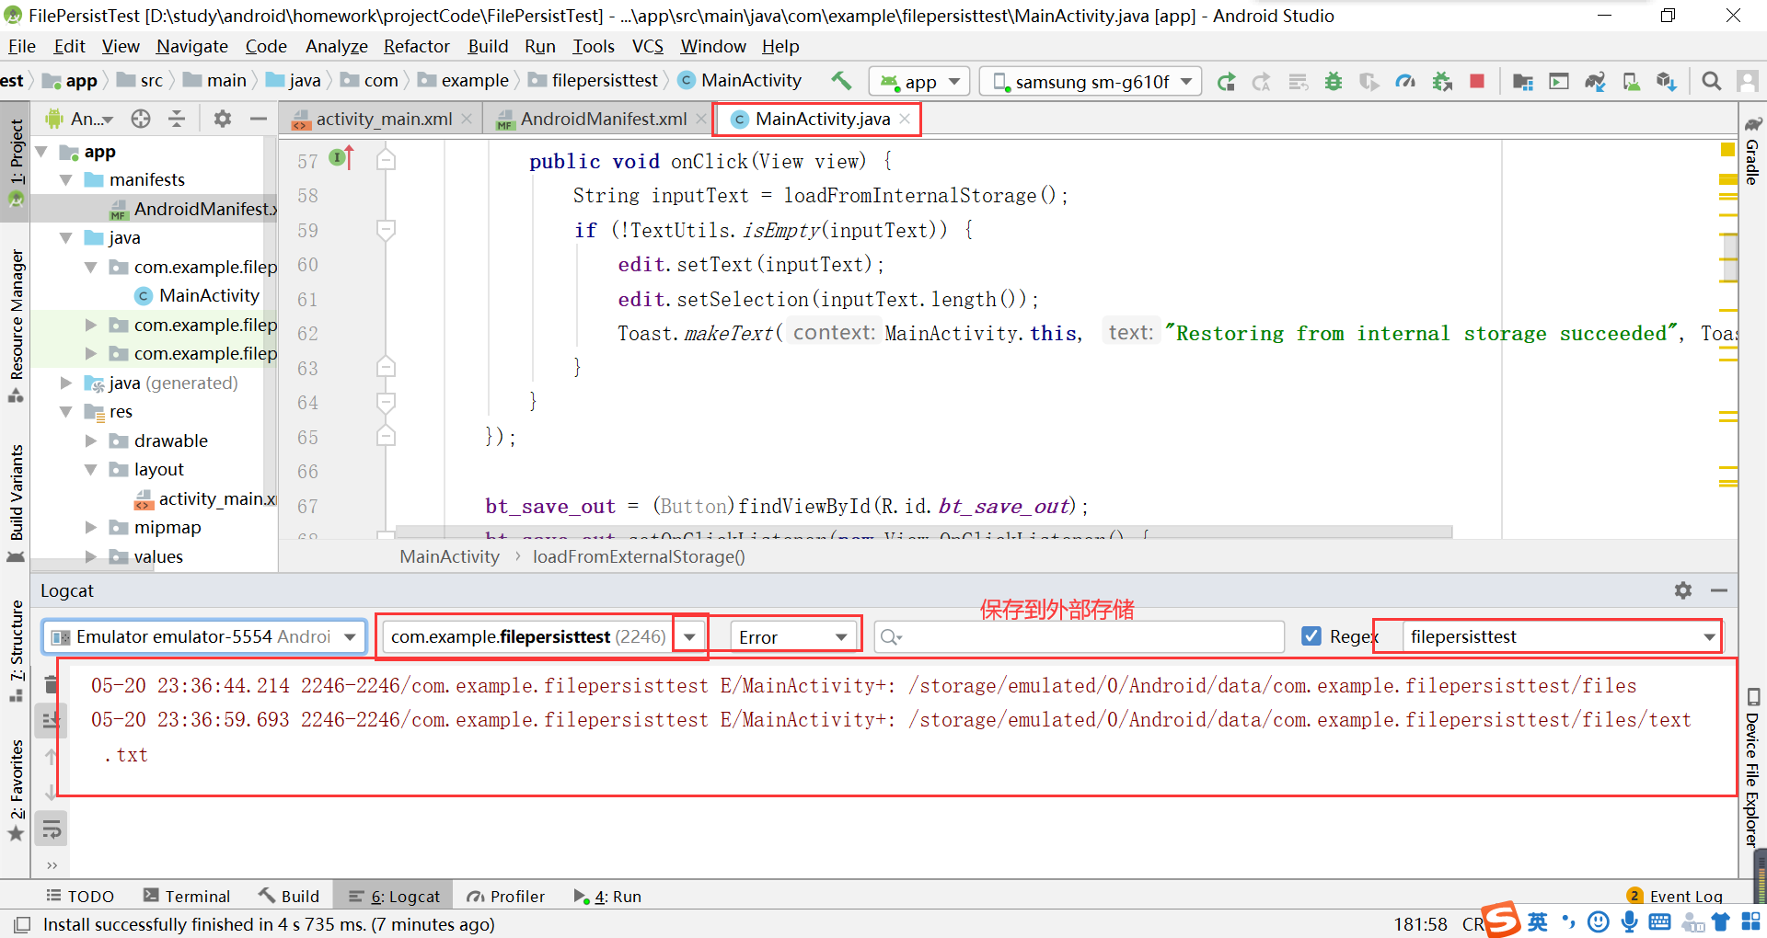Click the yellow warning indicator atop the editor stripe
The image size is (1767, 938).
1727,149
